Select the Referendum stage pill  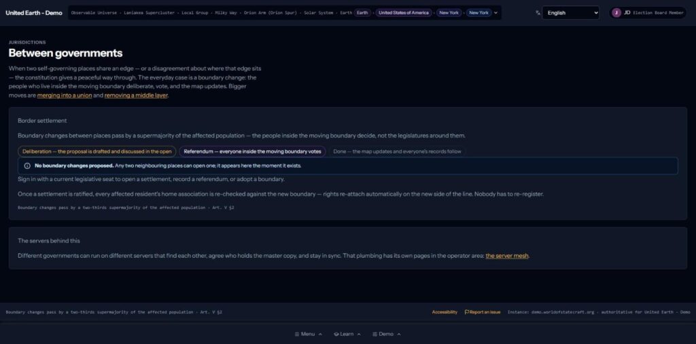point(252,151)
